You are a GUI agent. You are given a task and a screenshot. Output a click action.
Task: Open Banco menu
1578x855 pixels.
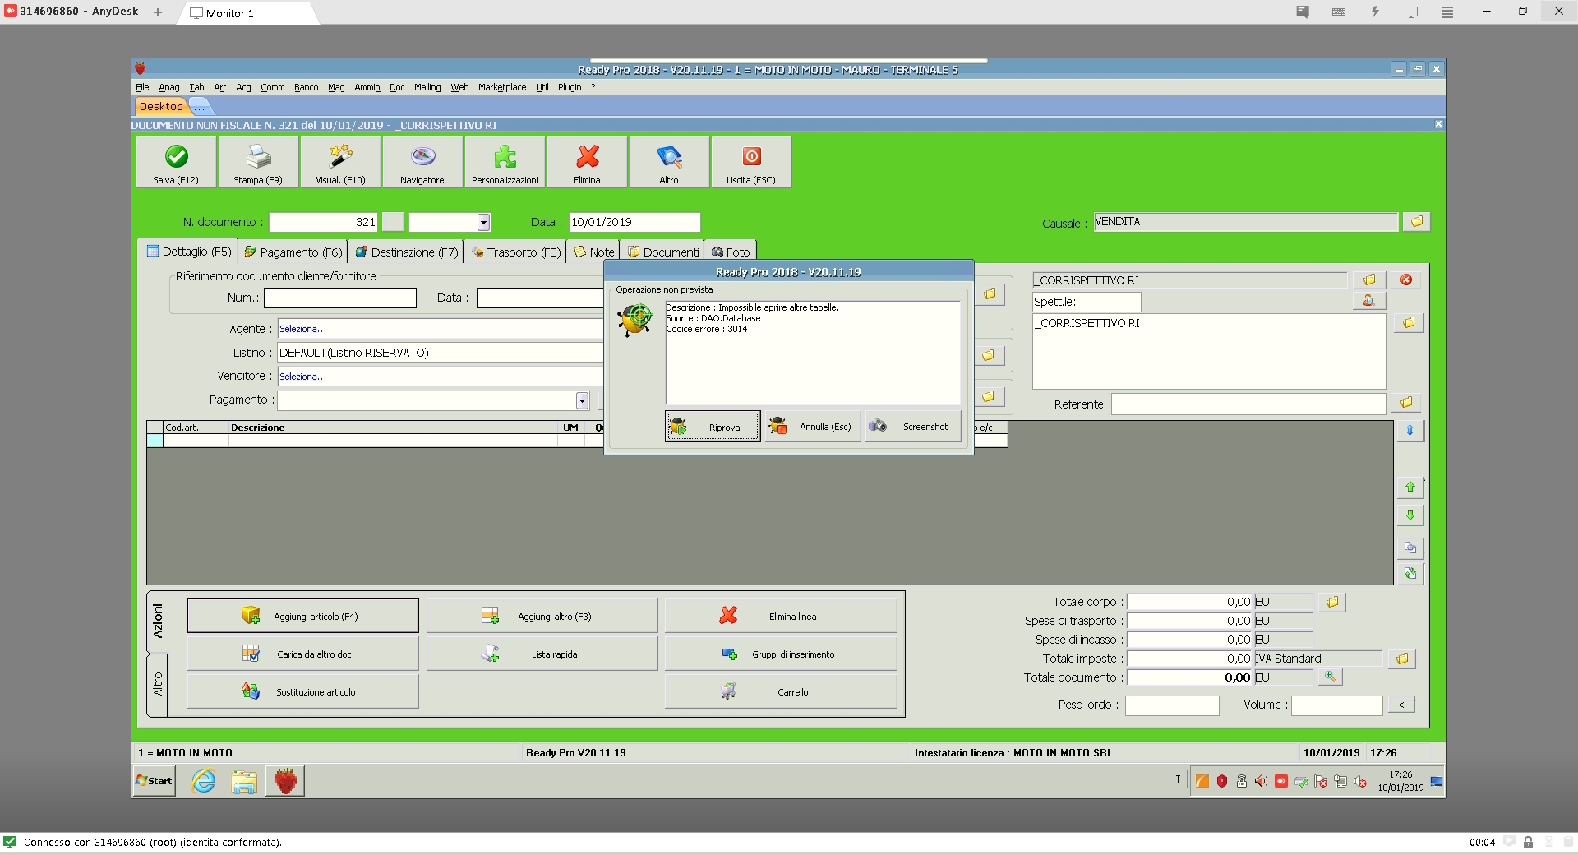click(x=306, y=87)
